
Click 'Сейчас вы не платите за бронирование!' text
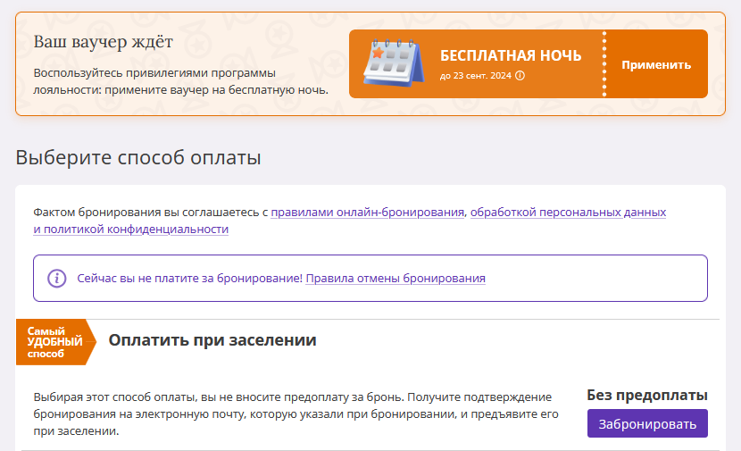coord(189,279)
